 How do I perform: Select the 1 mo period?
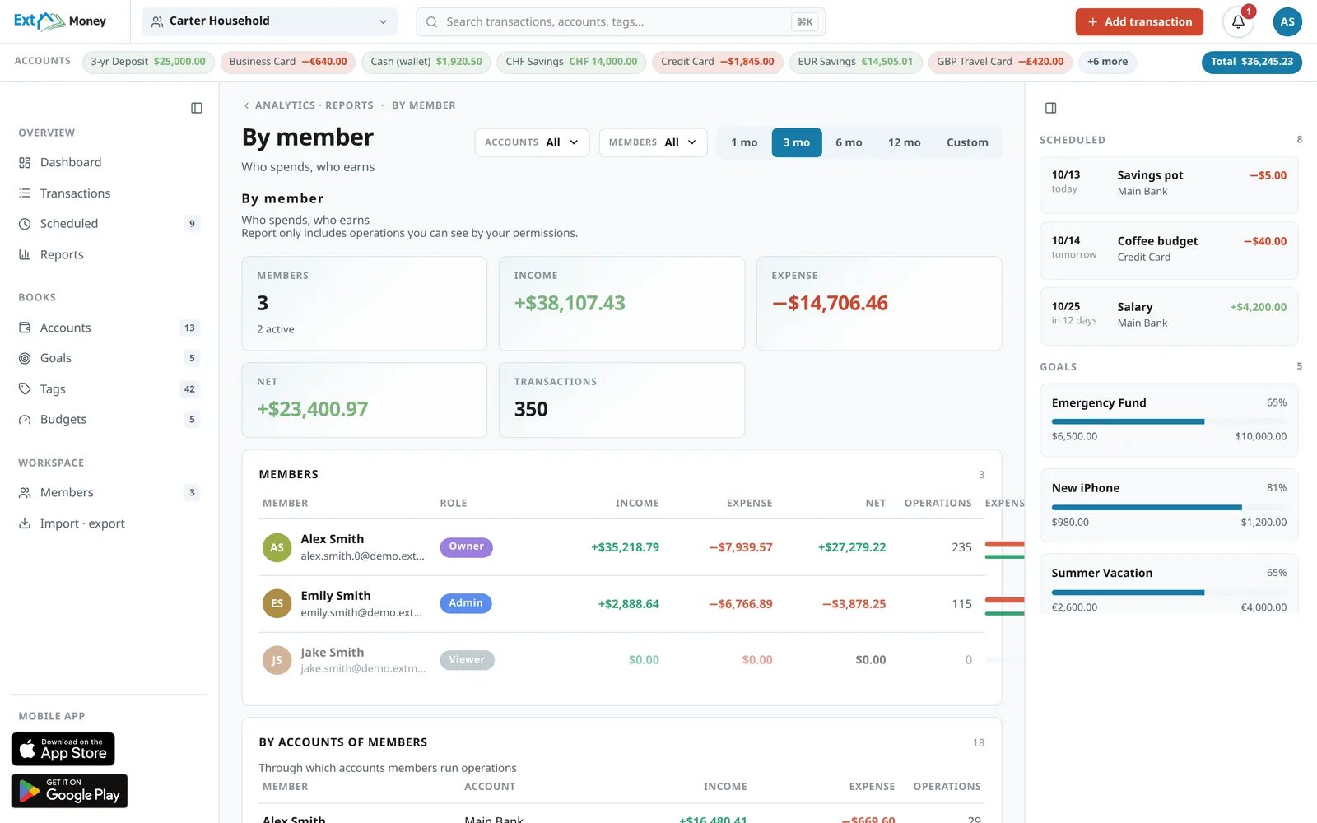[744, 142]
